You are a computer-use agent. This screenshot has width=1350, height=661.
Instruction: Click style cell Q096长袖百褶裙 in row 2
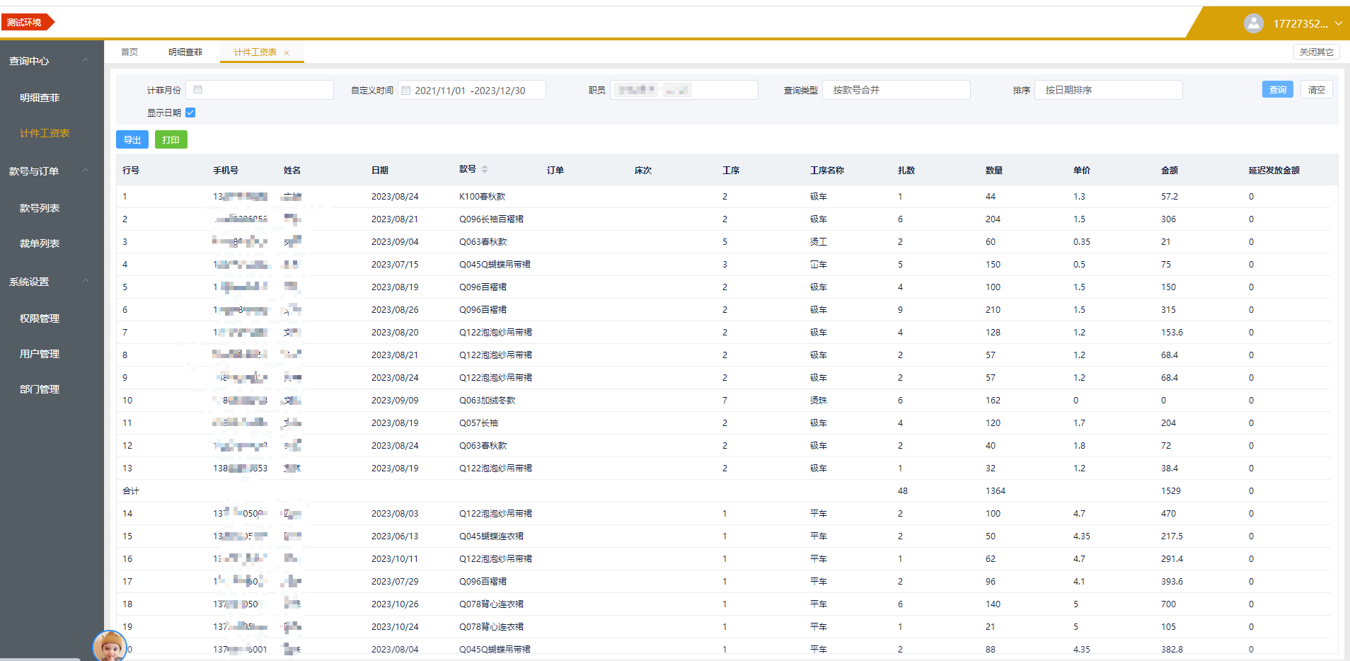click(491, 219)
